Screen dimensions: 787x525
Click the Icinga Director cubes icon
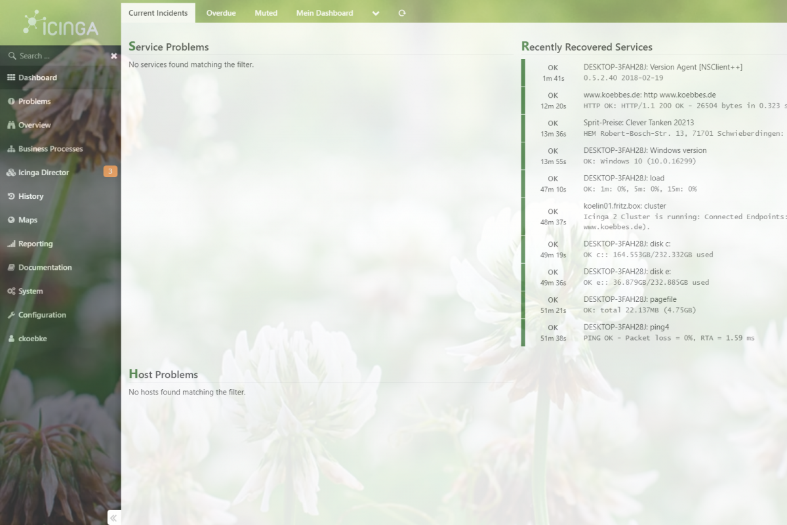click(11, 173)
